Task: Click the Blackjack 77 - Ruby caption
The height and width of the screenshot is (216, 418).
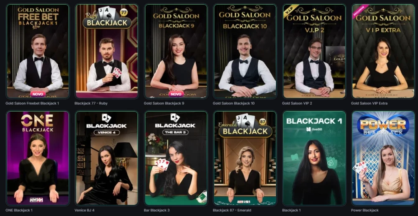Action: click(x=91, y=103)
